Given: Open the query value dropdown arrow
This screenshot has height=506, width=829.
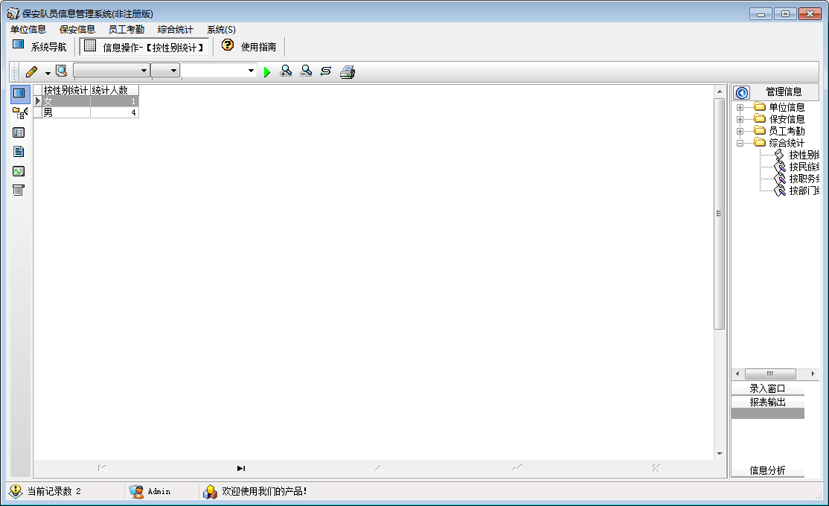Looking at the screenshot, I should (x=251, y=71).
